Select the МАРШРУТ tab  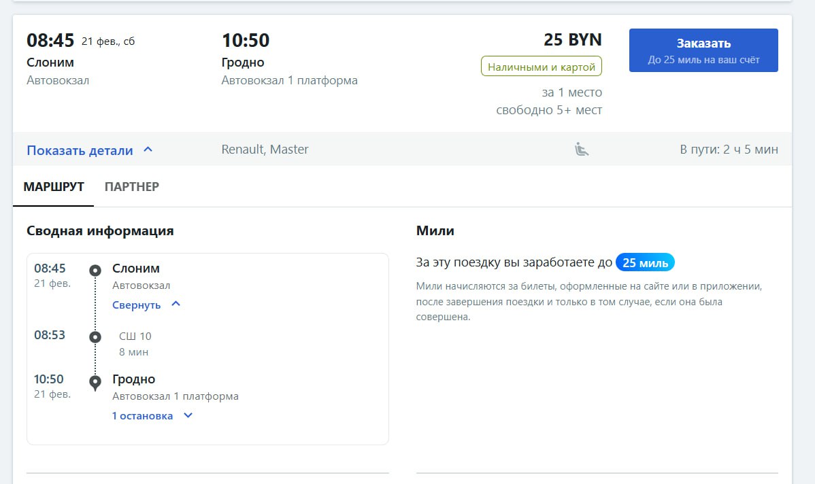[x=54, y=186]
